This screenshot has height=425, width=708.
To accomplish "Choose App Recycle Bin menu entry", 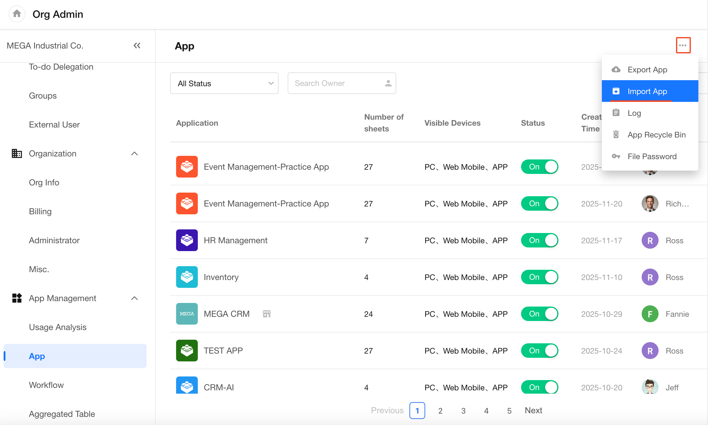I will (656, 135).
